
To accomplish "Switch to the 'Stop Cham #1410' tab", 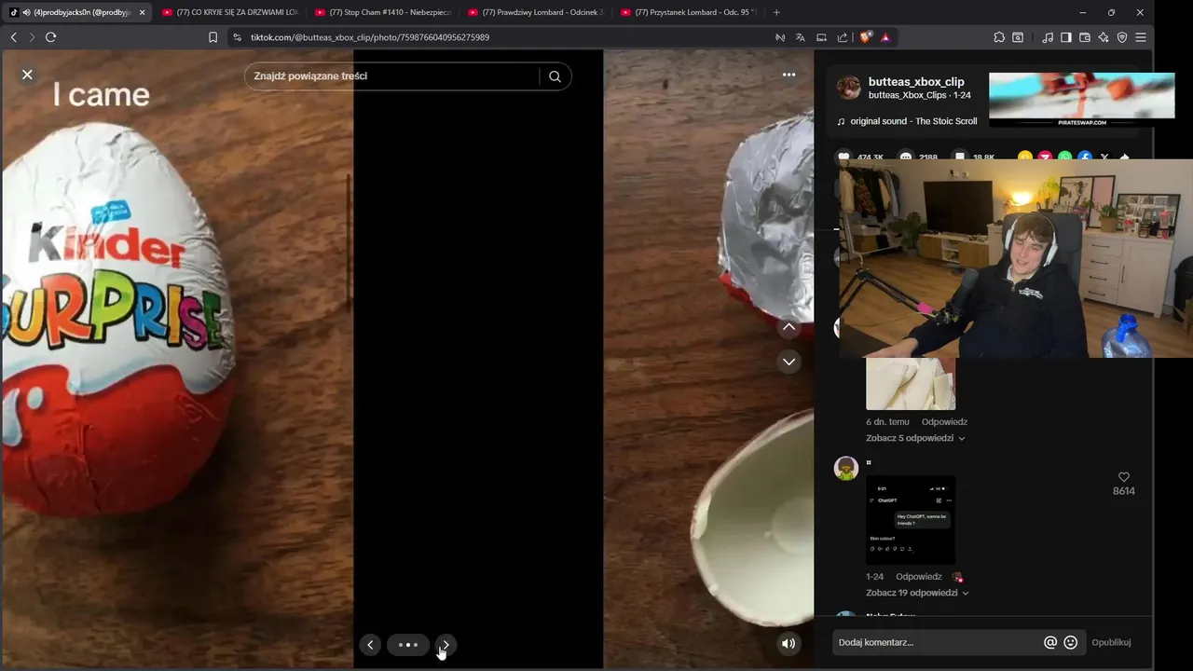I will (382, 12).
